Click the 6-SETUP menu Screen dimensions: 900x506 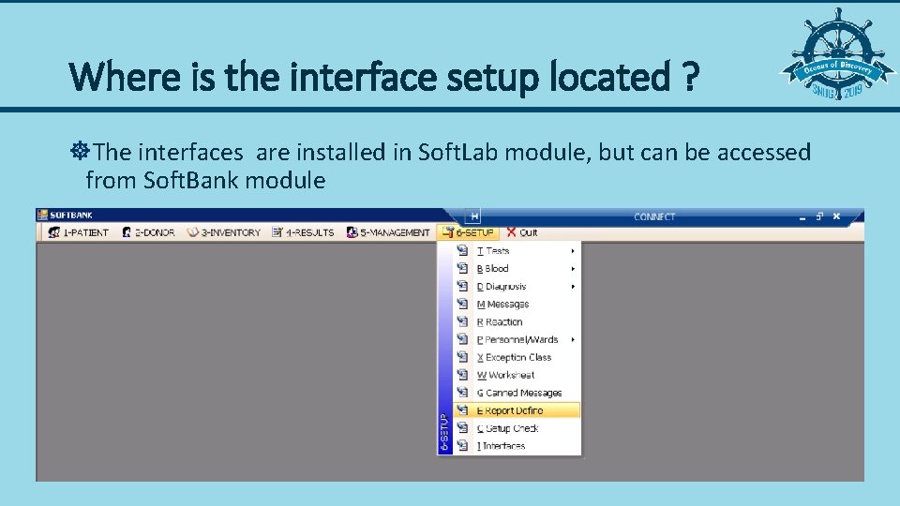click(468, 232)
